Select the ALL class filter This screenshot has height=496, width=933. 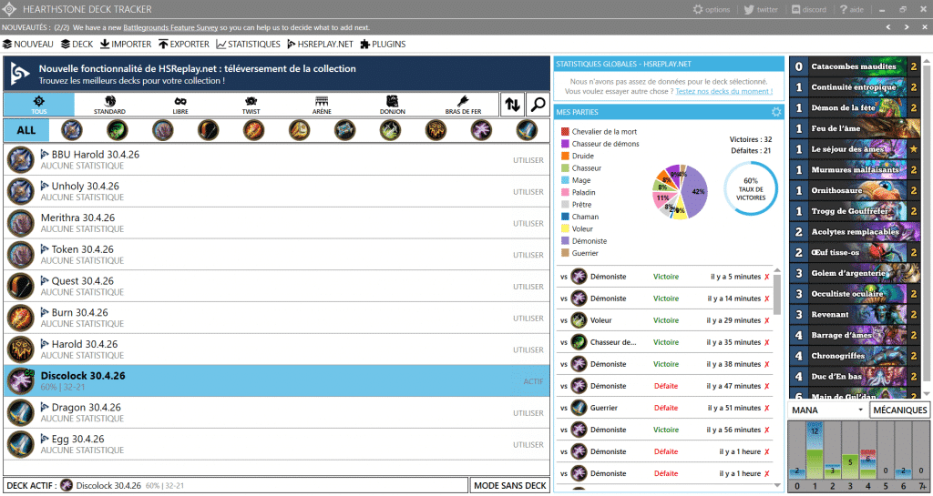(x=26, y=130)
